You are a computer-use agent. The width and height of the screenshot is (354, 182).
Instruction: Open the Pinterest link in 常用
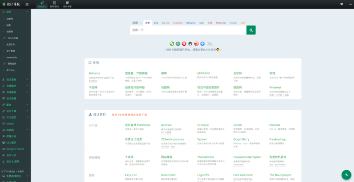point(275,88)
